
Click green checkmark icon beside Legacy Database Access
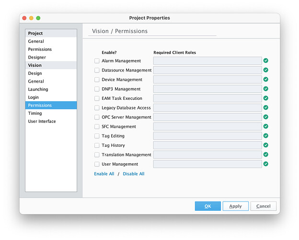click(265, 108)
